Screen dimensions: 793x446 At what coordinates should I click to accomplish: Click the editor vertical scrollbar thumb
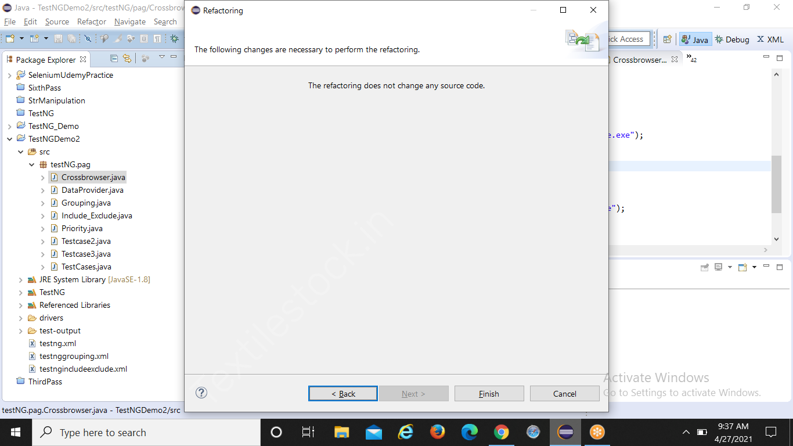(x=776, y=185)
